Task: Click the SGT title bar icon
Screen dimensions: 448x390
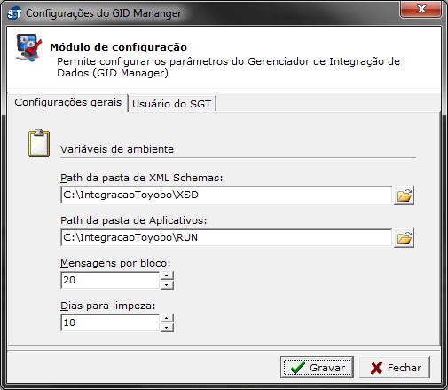Action: click(14, 13)
